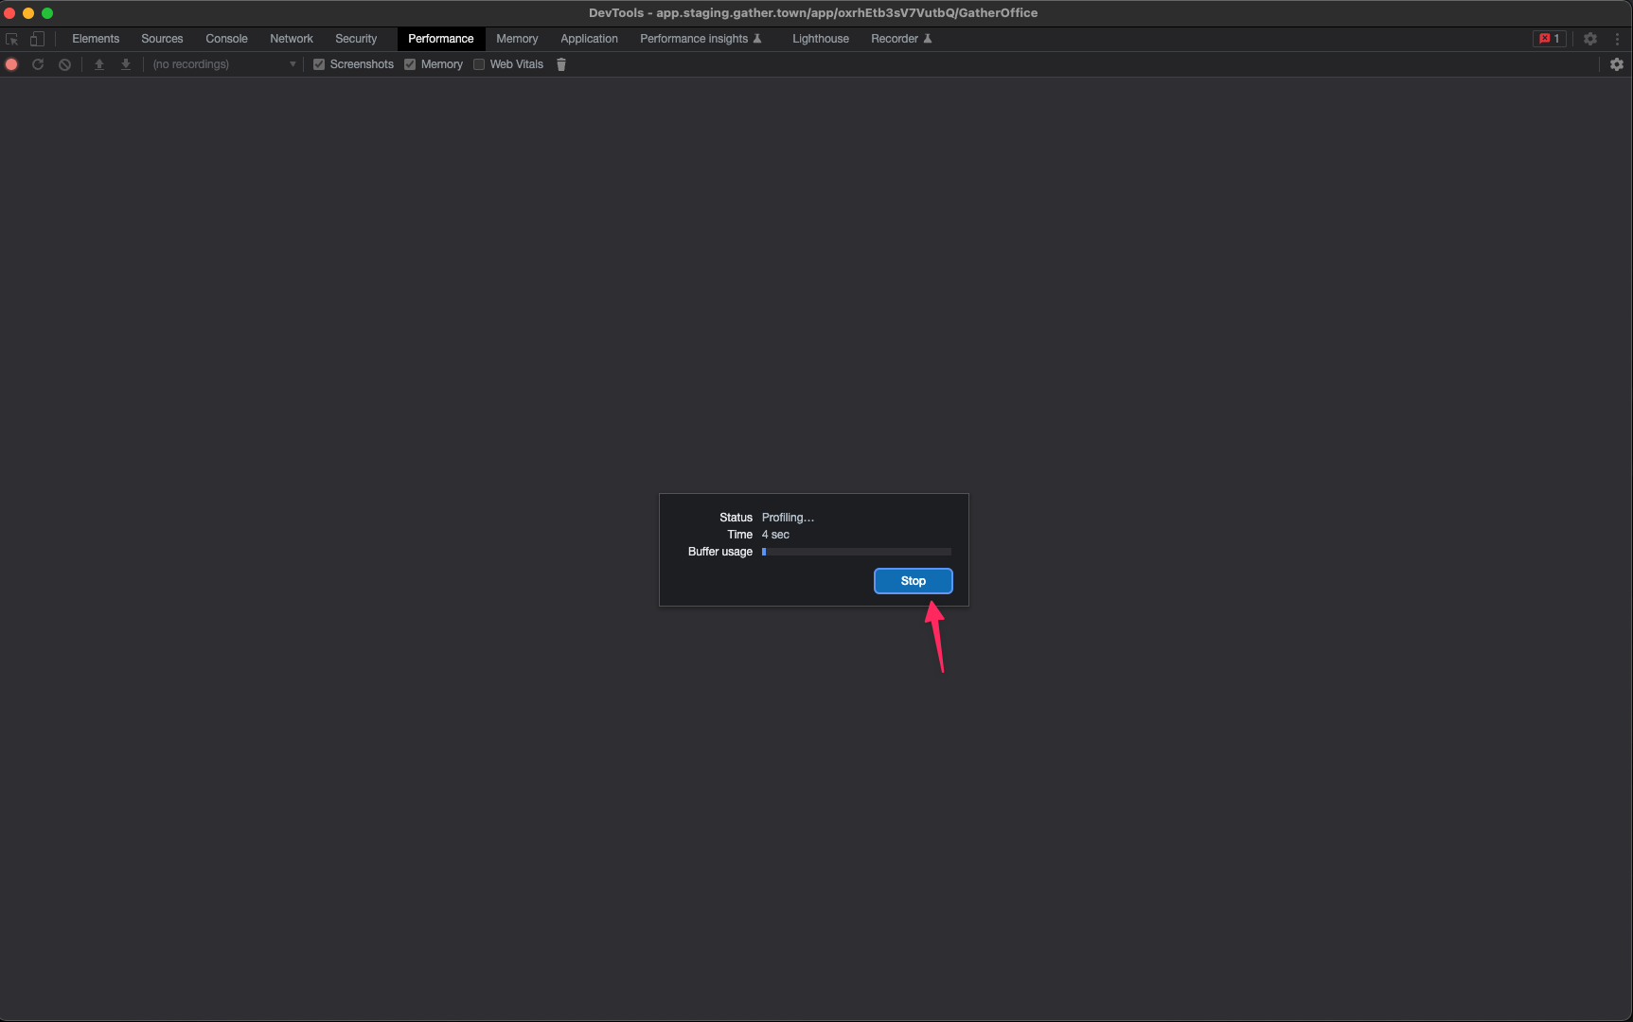This screenshot has width=1633, height=1022.
Task: Click the Buffer usage progress bar
Action: click(x=857, y=552)
